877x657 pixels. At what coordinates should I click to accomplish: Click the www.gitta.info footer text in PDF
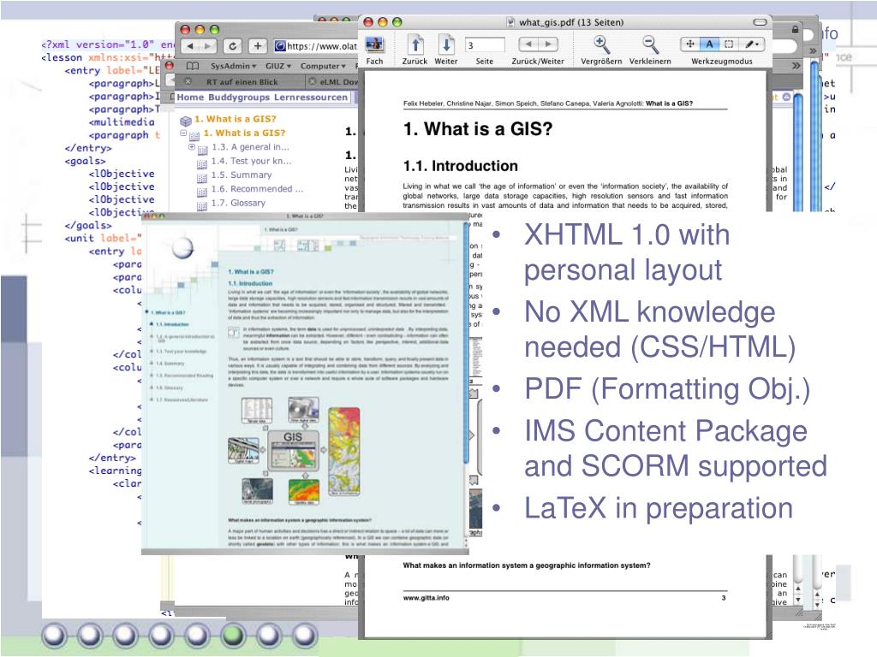coord(427,598)
